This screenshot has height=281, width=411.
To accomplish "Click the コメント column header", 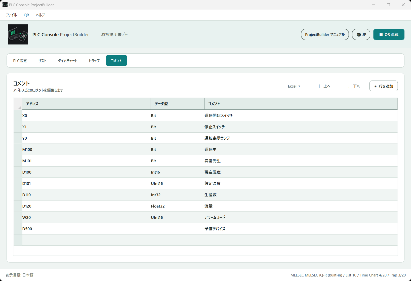I will [x=301, y=104].
